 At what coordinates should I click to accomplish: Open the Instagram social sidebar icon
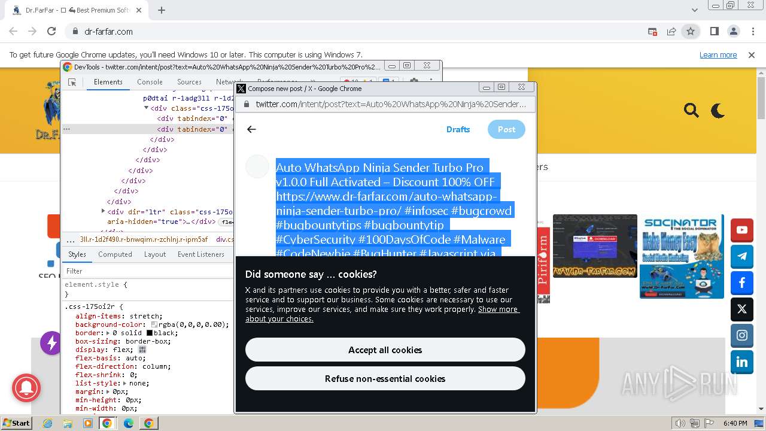click(742, 335)
